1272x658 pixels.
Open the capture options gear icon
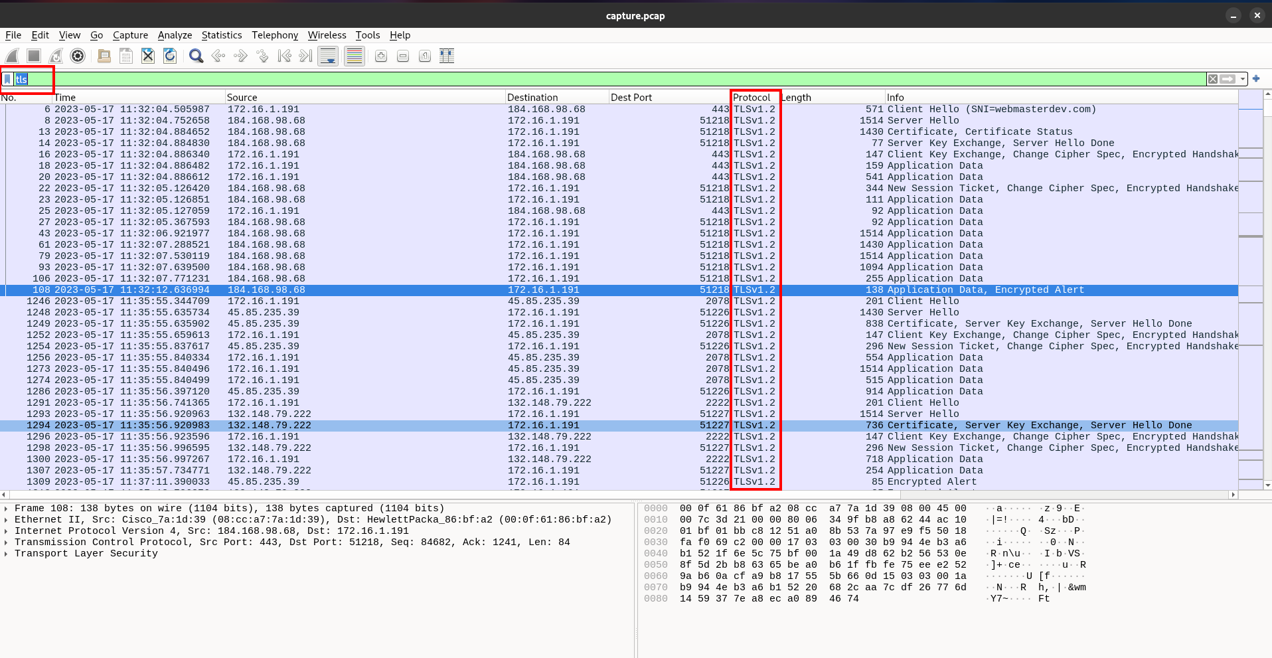coord(78,56)
